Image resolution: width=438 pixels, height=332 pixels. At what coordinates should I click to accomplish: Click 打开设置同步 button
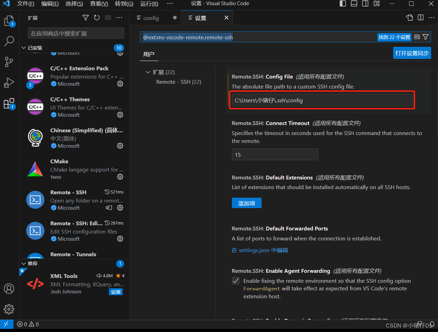(412, 53)
